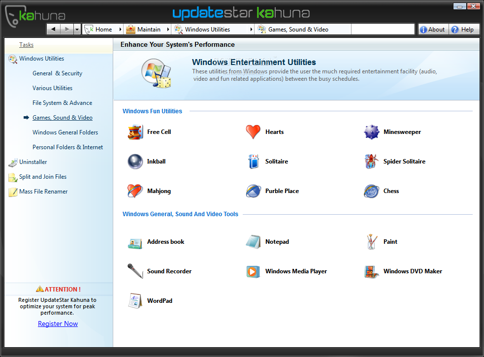The height and width of the screenshot is (357, 484).
Task: Click the Windows Utilities sidebar icon
Action: tap(13, 59)
